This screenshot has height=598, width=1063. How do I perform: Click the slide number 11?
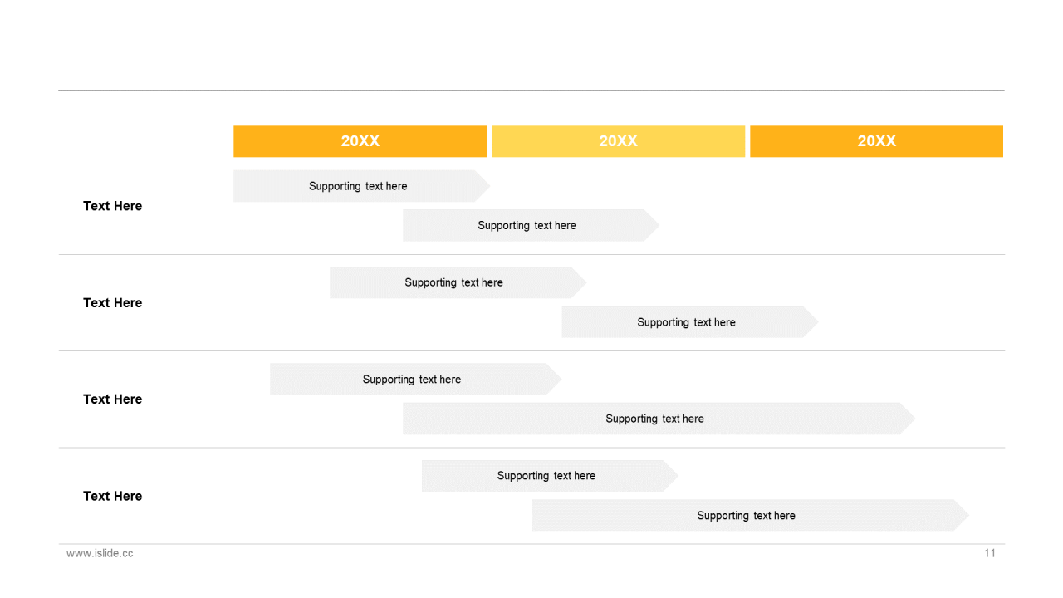coord(989,553)
